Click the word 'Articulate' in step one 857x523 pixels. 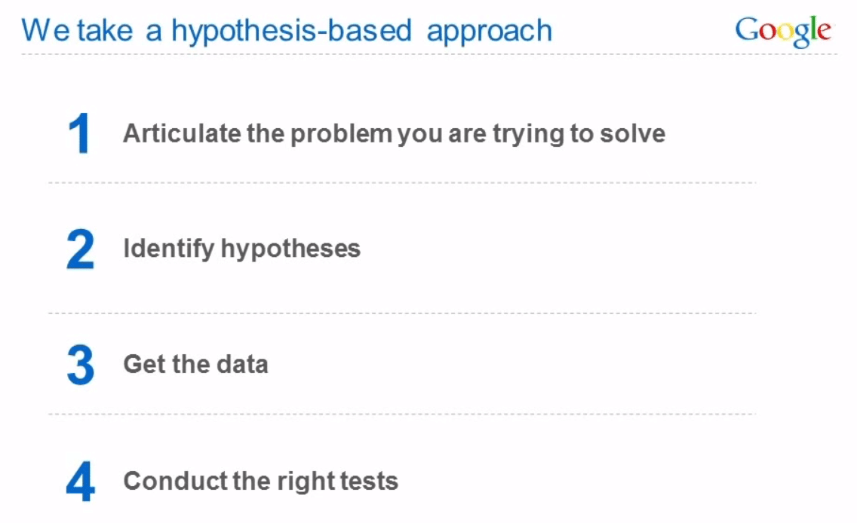click(x=182, y=133)
